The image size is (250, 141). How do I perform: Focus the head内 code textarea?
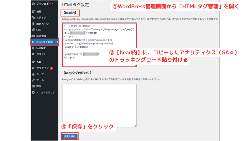pyautogui.click(x=99, y=45)
